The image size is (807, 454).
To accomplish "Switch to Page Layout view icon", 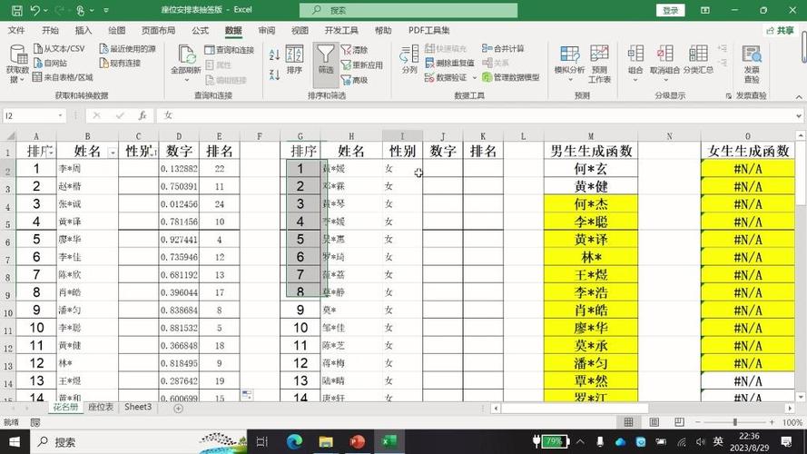I will [654, 422].
